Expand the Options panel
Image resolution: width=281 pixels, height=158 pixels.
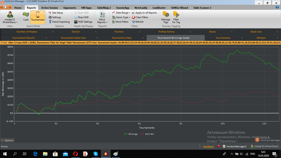point(7,140)
